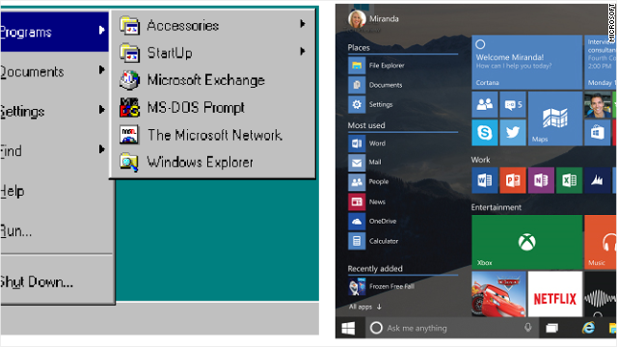Open the Cortana welcome tile
This screenshot has height=347, width=617.
tap(527, 62)
